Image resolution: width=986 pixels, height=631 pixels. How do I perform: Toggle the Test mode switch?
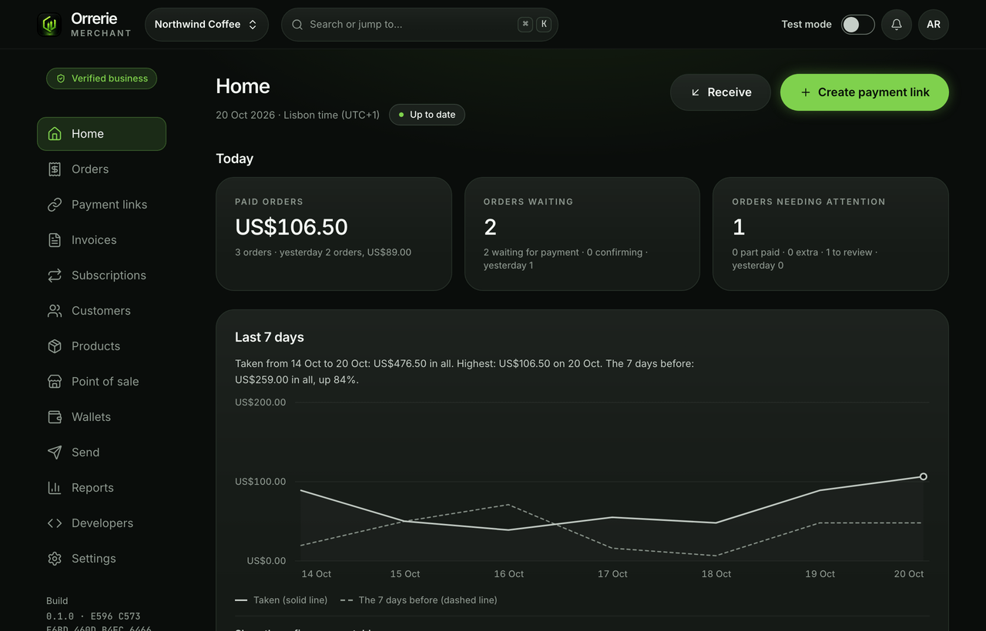[x=858, y=25]
